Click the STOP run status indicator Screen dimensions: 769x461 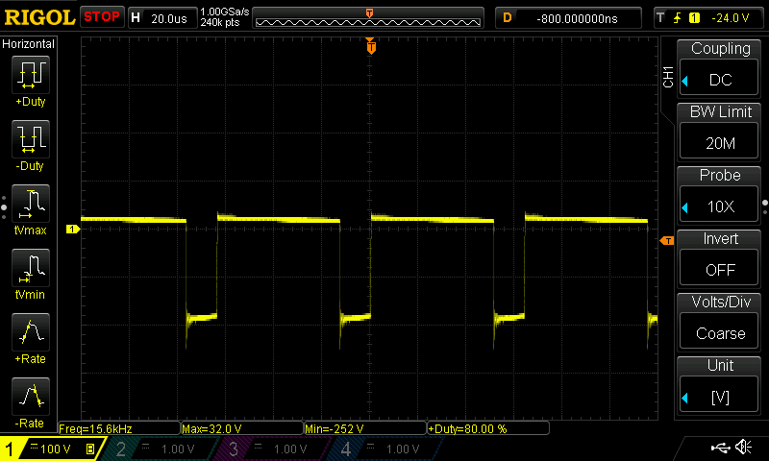coord(102,17)
